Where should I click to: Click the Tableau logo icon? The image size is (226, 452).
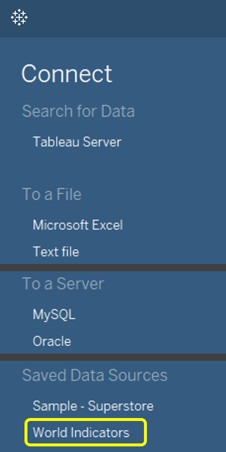tap(19, 17)
